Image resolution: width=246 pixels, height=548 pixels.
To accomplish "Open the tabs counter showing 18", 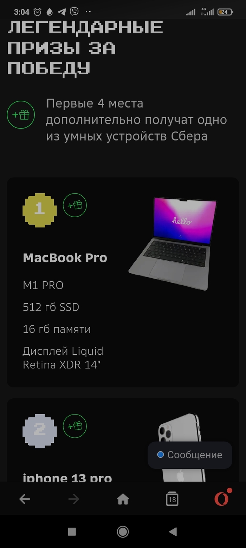I will click(x=172, y=499).
